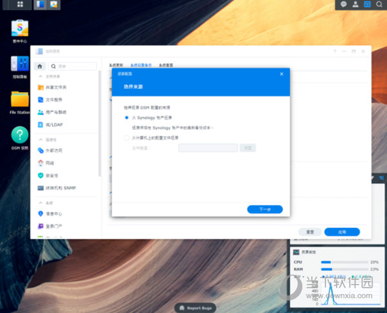
Task: Click the Browse (浏览) button beside file path
Action: [248, 148]
